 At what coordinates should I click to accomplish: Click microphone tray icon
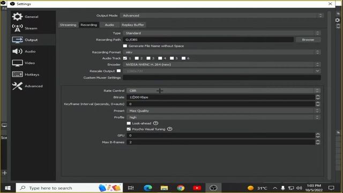pos(283,188)
